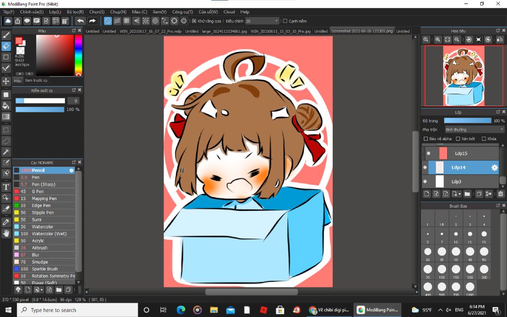Hide layer Lớp14
Image resolution: width=507 pixels, height=317 pixels.
click(425, 167)
